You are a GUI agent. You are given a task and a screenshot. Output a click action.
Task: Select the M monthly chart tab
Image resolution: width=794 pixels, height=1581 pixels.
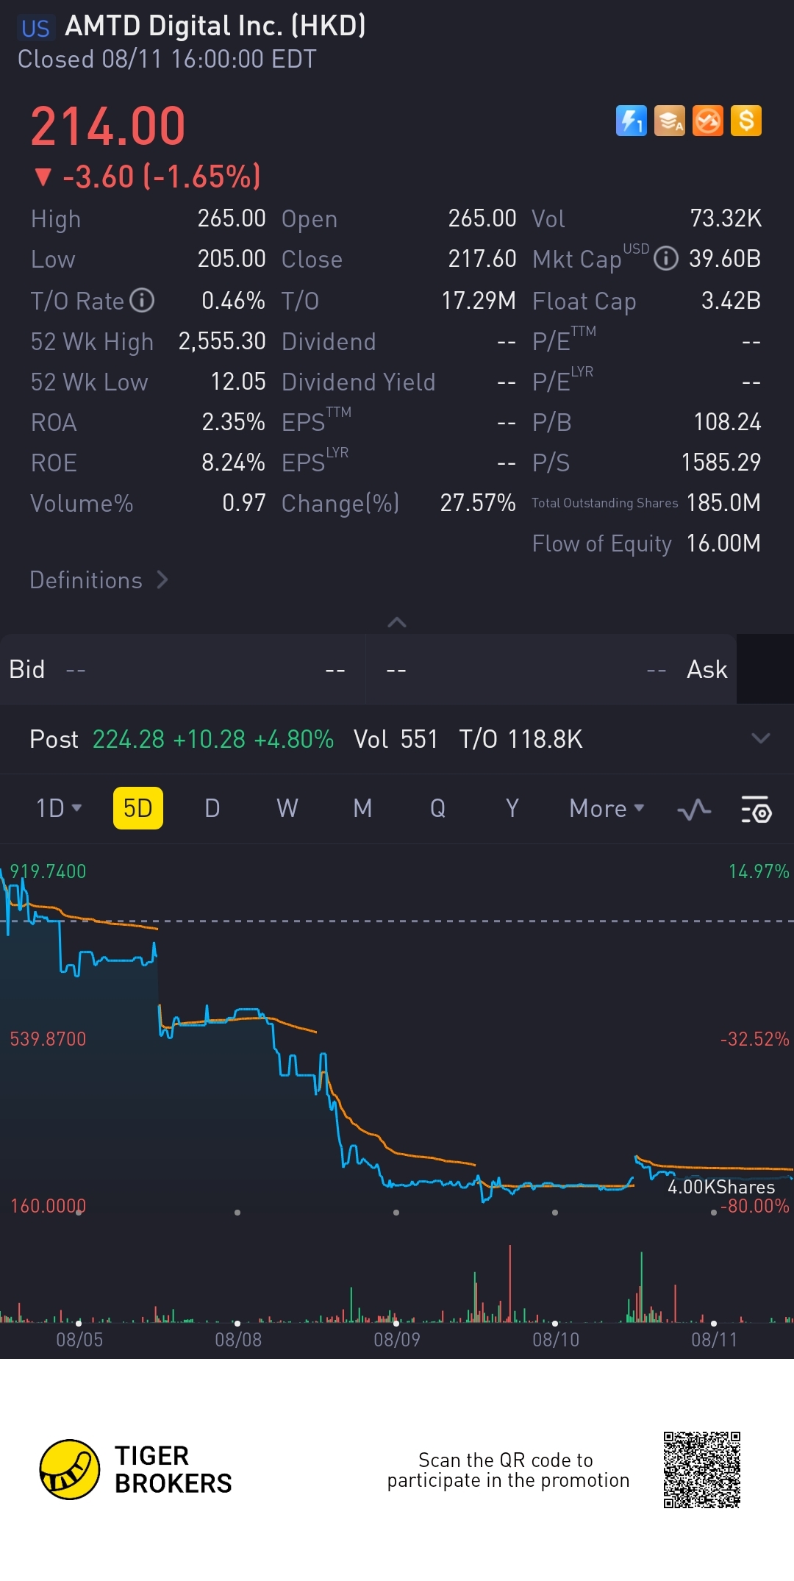click(362, 808)
